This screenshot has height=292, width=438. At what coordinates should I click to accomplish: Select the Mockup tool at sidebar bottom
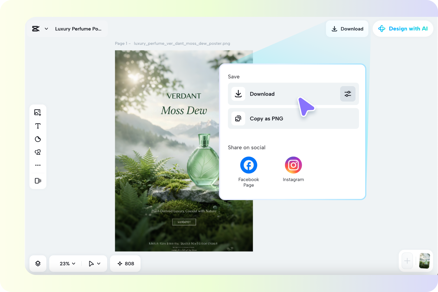coord(38,181)
